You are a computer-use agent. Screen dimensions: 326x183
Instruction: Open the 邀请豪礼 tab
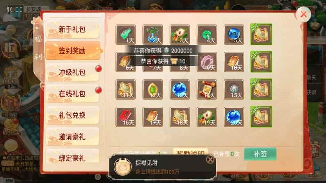click(72, 137)
